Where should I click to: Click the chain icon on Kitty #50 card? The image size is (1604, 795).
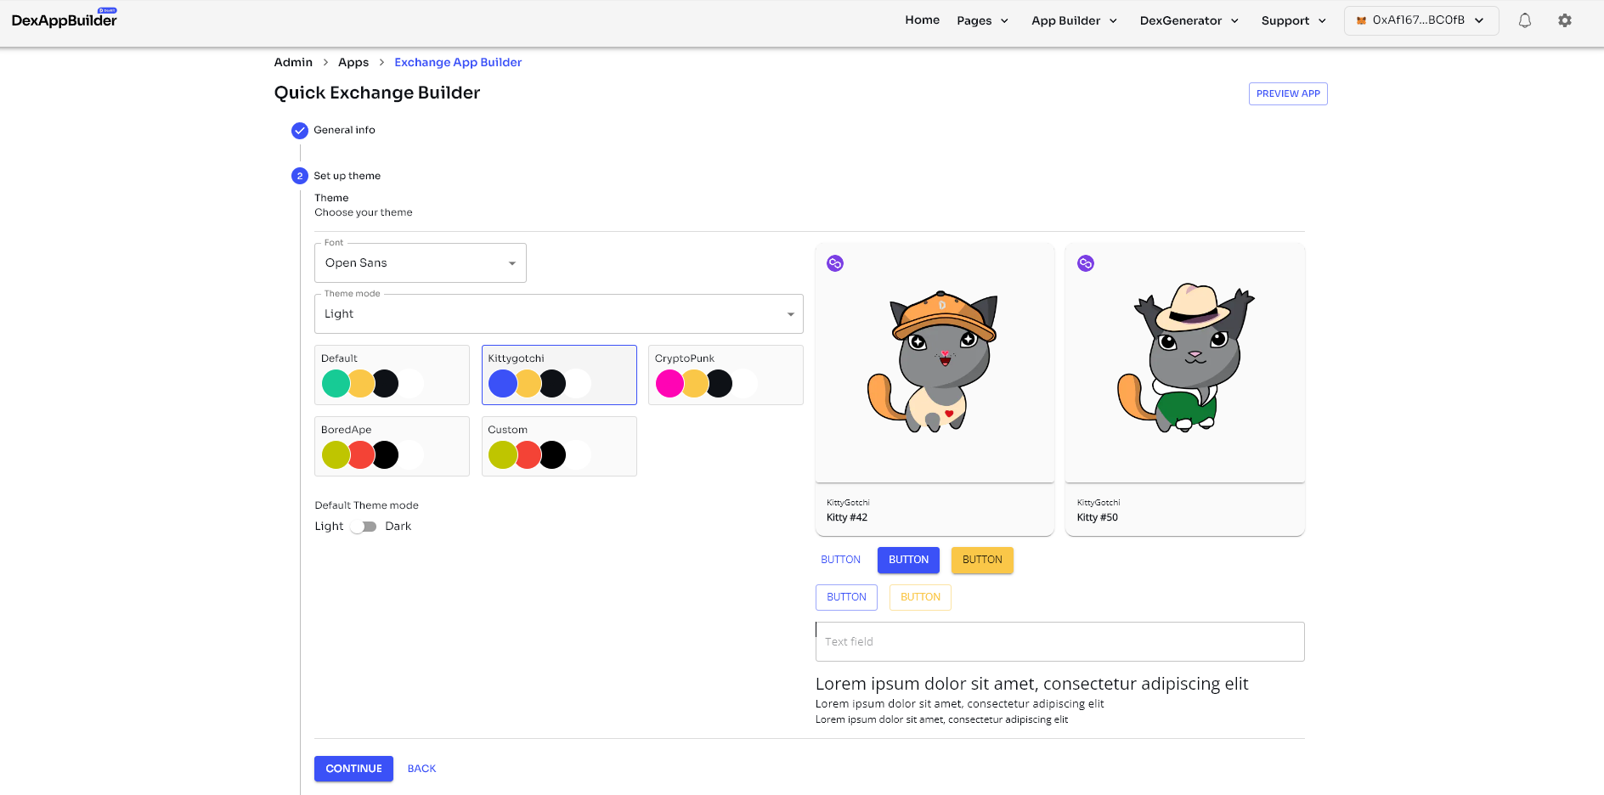point(1085,263)
